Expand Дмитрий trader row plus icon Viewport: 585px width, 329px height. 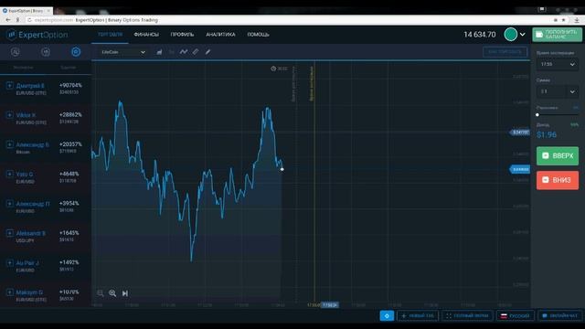click(x=10, y=85)
